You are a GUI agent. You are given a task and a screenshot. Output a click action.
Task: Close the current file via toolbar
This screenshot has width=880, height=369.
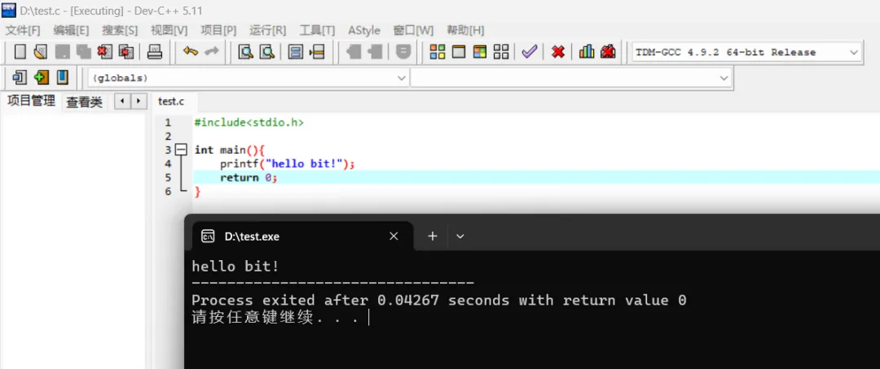point(105,52)
